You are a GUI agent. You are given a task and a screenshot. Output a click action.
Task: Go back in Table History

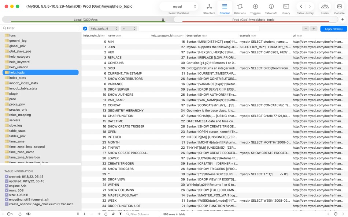coord(301,7)
